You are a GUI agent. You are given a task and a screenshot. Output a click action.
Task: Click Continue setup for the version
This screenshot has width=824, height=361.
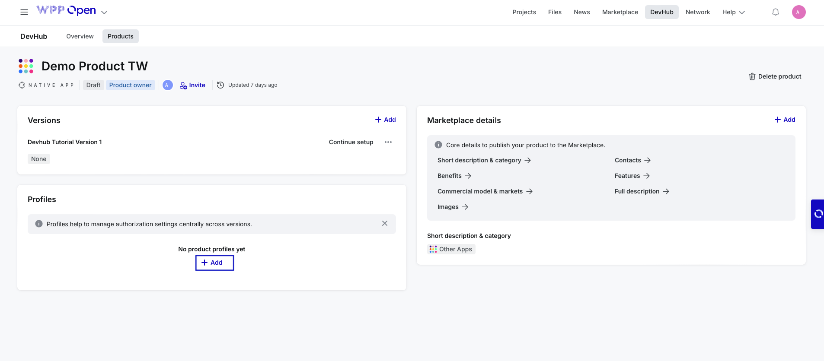(x=351, y=142)
